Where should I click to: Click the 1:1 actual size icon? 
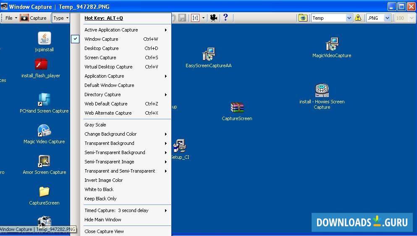(195, 18)
